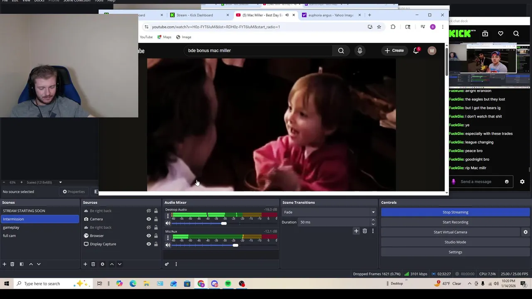
Task: Hide the Display Capture source via eye icon
Action: coord(148,244)
